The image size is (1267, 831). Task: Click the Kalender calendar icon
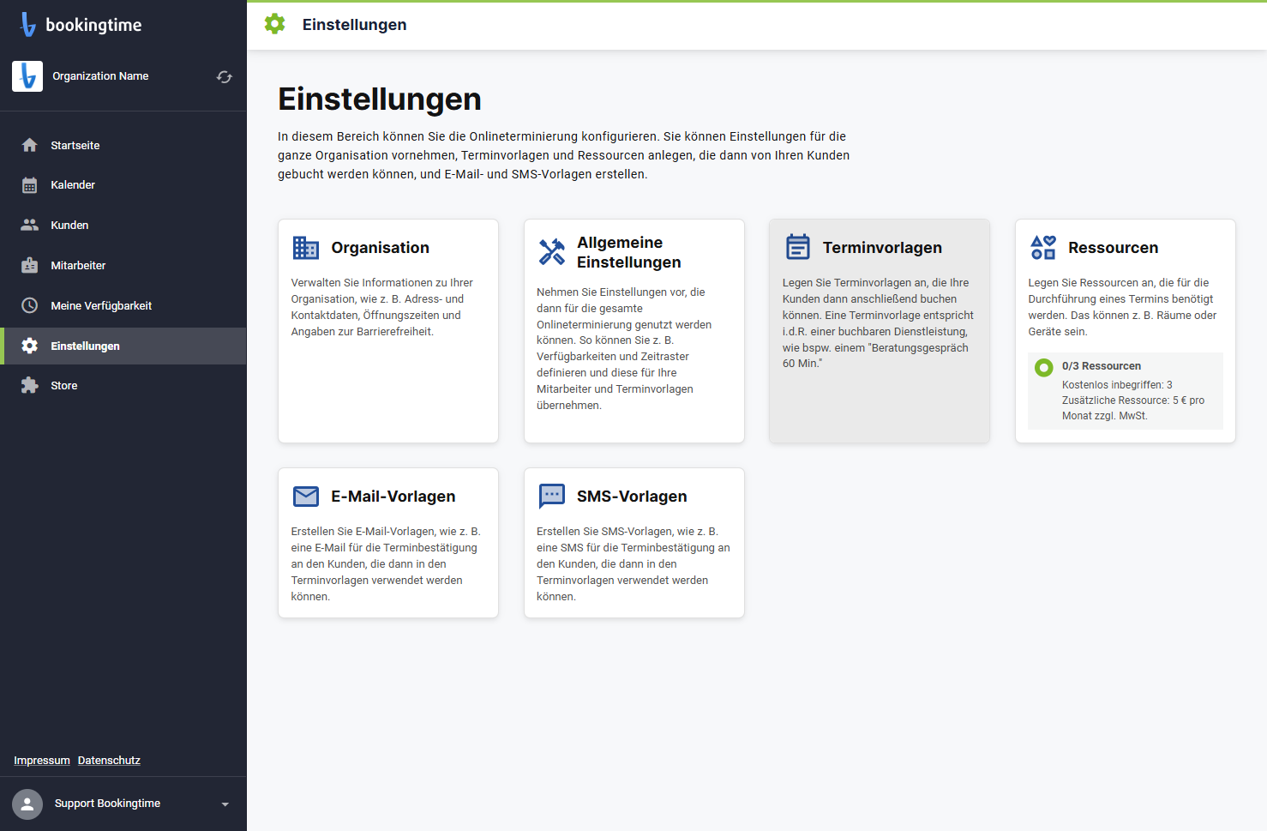pos(30,185)
